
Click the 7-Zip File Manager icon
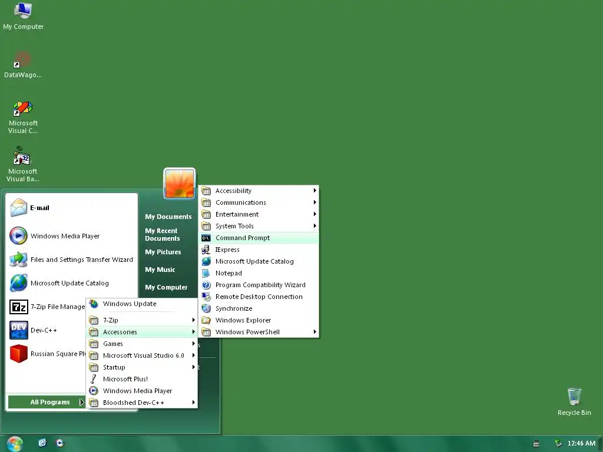(18, 307)
